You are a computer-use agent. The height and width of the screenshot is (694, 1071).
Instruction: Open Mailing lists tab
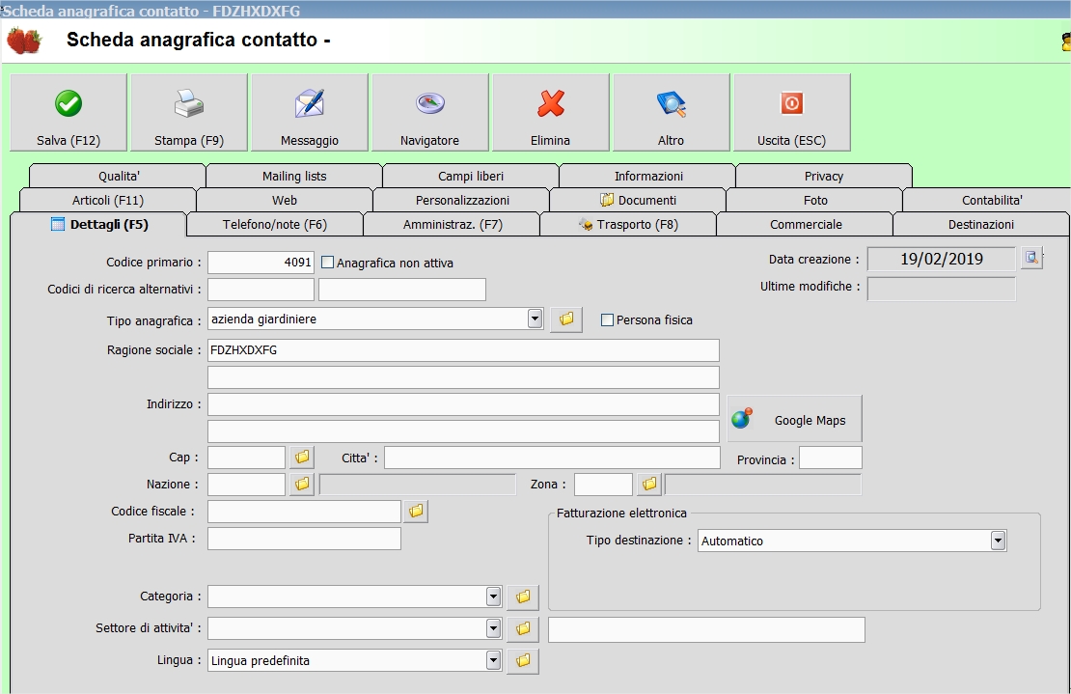pos(294,176)
